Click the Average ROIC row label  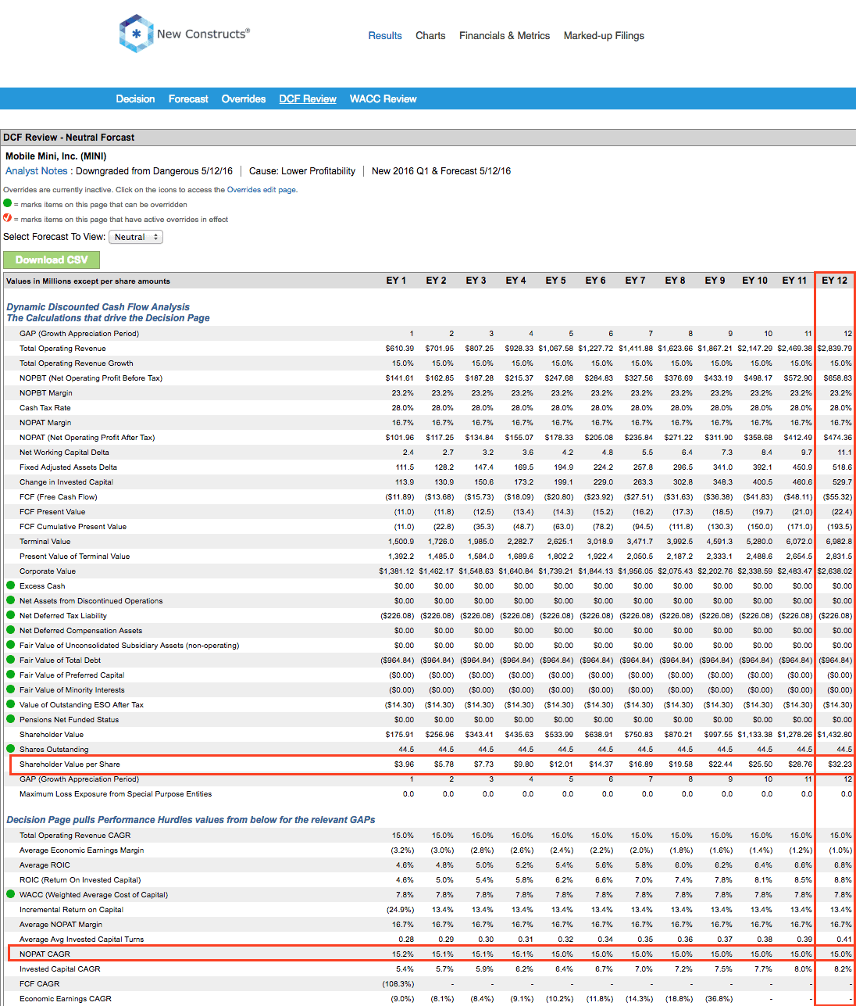(45, 865)
